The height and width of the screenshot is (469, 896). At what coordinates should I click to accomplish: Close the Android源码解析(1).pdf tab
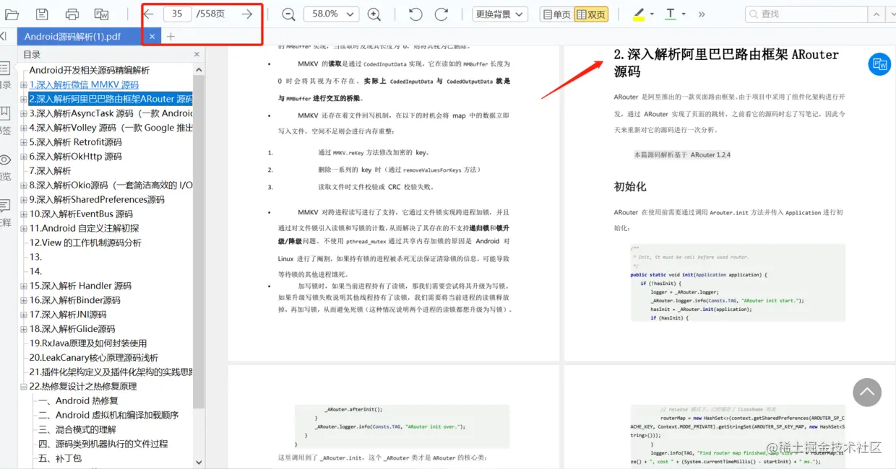pyautogui.click(x=152, y=36)
